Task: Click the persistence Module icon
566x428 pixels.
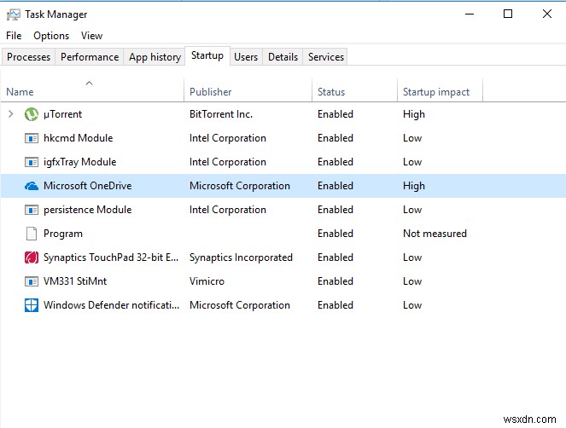Action: point(32,210)
